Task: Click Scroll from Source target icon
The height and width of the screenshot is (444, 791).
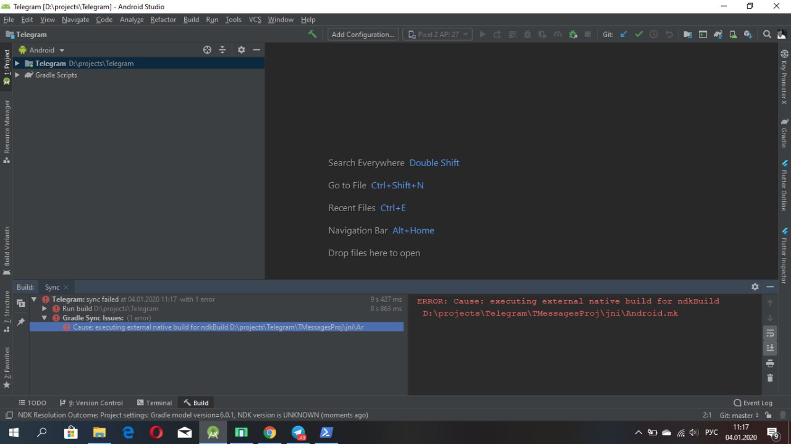Action: pyautogui.click(x=208, y=50)
